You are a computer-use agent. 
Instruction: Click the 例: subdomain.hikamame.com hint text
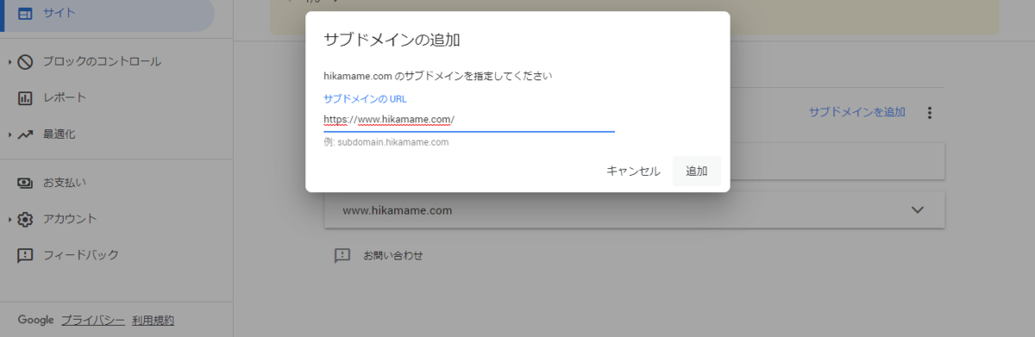click(386, 142)
